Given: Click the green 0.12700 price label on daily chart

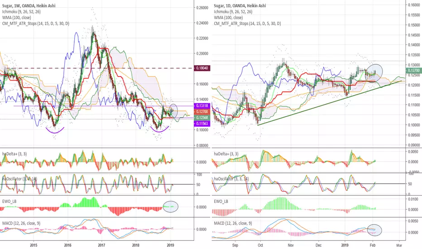Looking at the screenshot, I should point(414,71).
